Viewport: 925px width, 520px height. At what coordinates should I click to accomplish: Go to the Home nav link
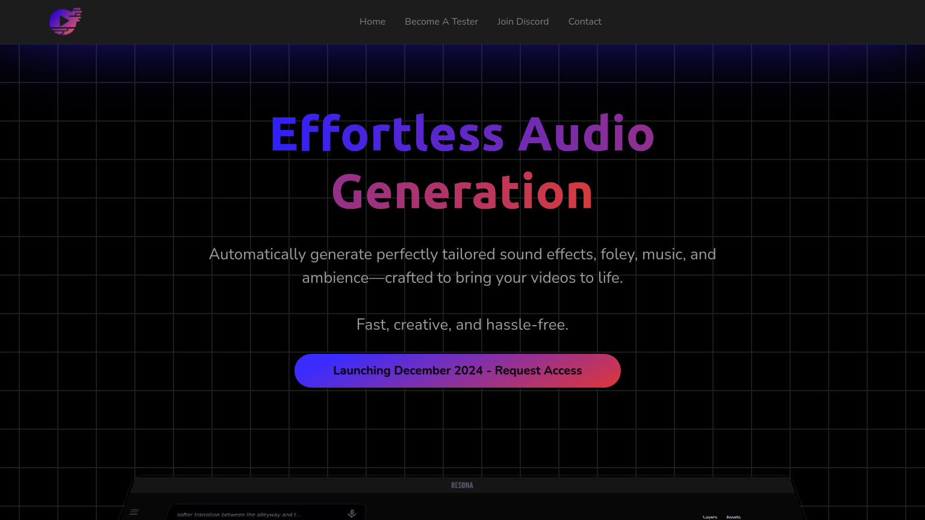coord(372,22)
